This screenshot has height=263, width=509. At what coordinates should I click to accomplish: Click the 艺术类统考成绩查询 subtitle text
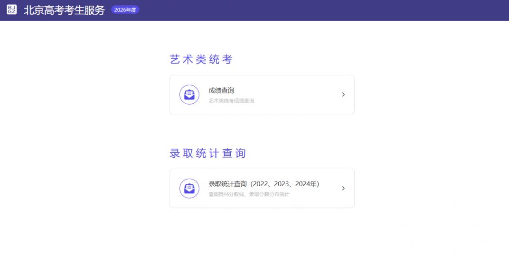tap(231, 101)
